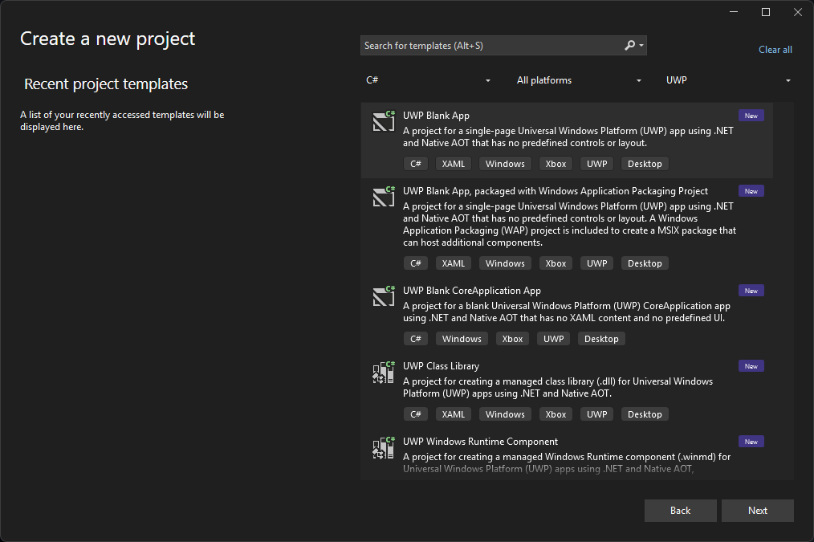The image size is (814, 542).
Task: Select the UWP Blank App template title
Action: (436, 116)
